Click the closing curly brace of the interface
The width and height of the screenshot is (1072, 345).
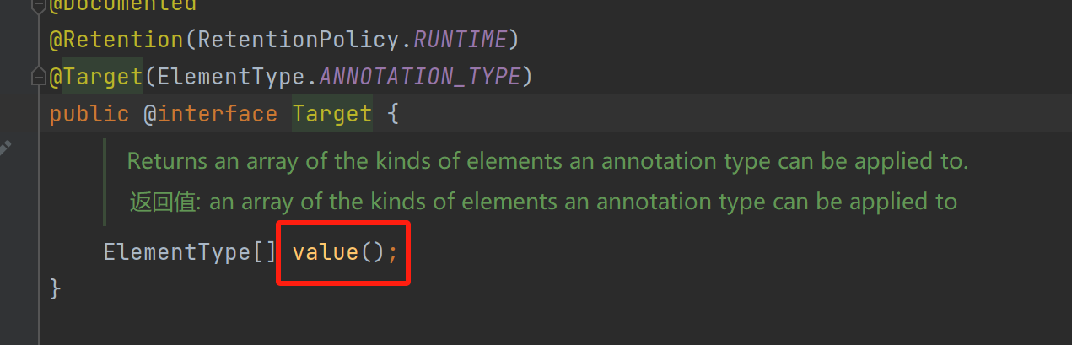point(56,288)
